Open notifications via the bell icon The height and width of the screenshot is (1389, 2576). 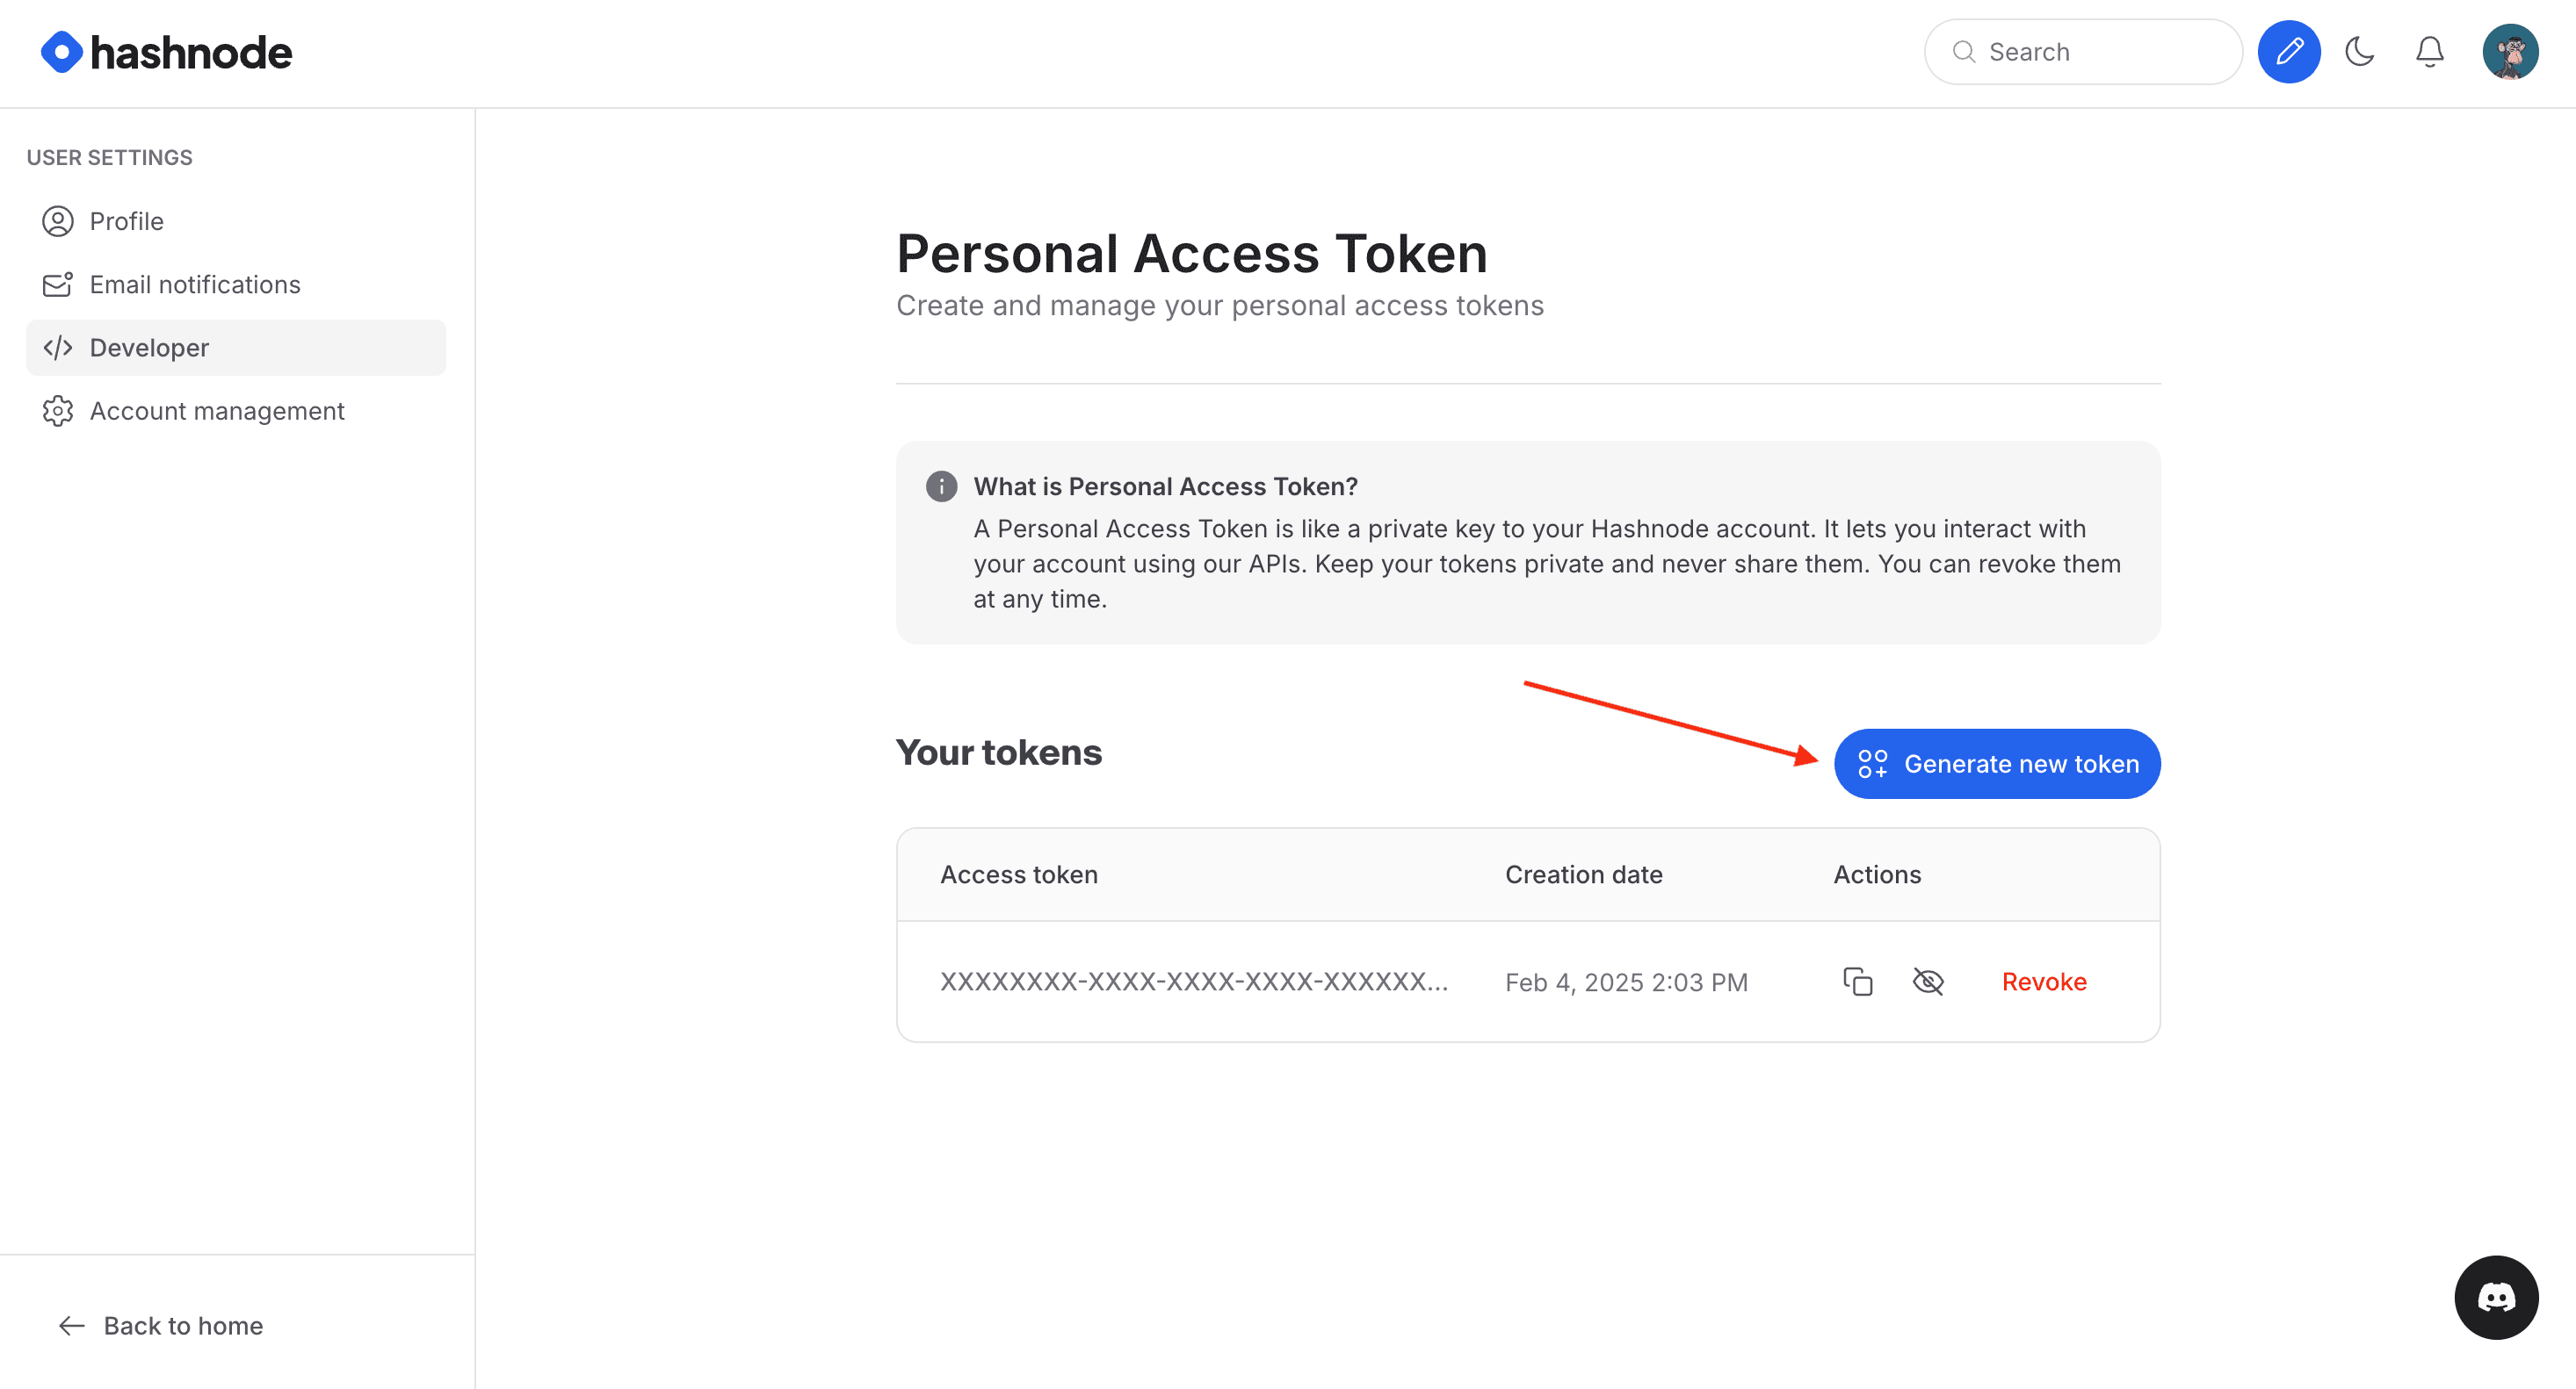pos(2430,51)
